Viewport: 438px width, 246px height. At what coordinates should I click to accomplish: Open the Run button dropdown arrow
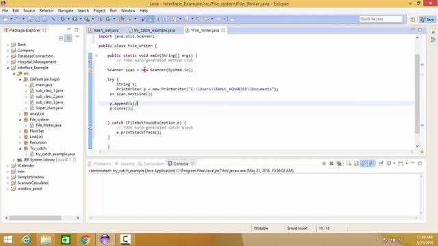pyautogui.click(x=81, y=19)
